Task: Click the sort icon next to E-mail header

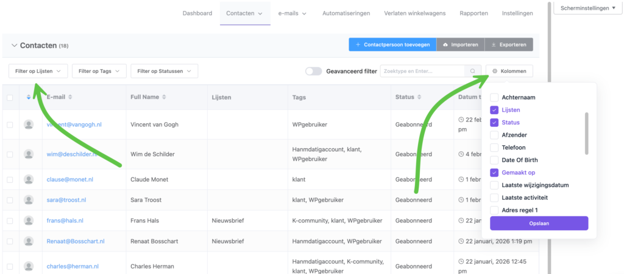Action: tap(71, 97)
